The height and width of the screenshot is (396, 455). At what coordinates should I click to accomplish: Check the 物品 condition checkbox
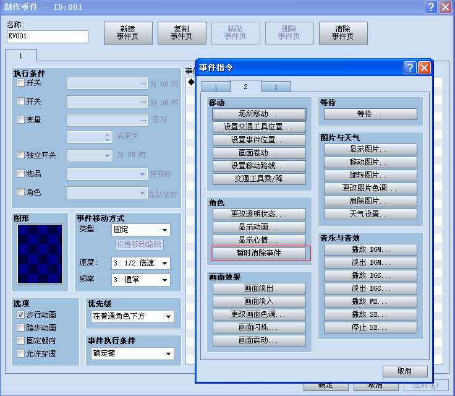coord(20,174)
